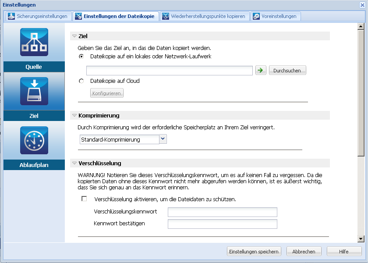Open the Hilfe button
This screenshot has width=368, height=263.
tap(344, 251)
